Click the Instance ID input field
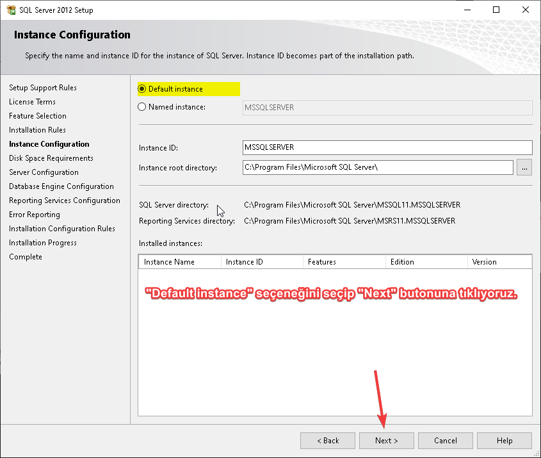 click(x=387, y=147)
